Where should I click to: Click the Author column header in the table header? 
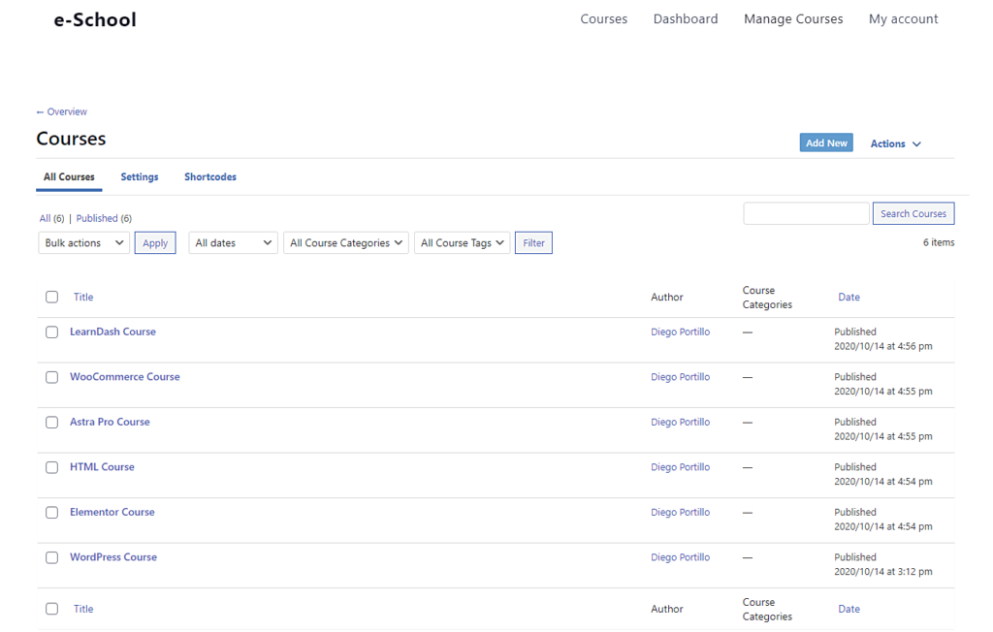tap(667, 297)
